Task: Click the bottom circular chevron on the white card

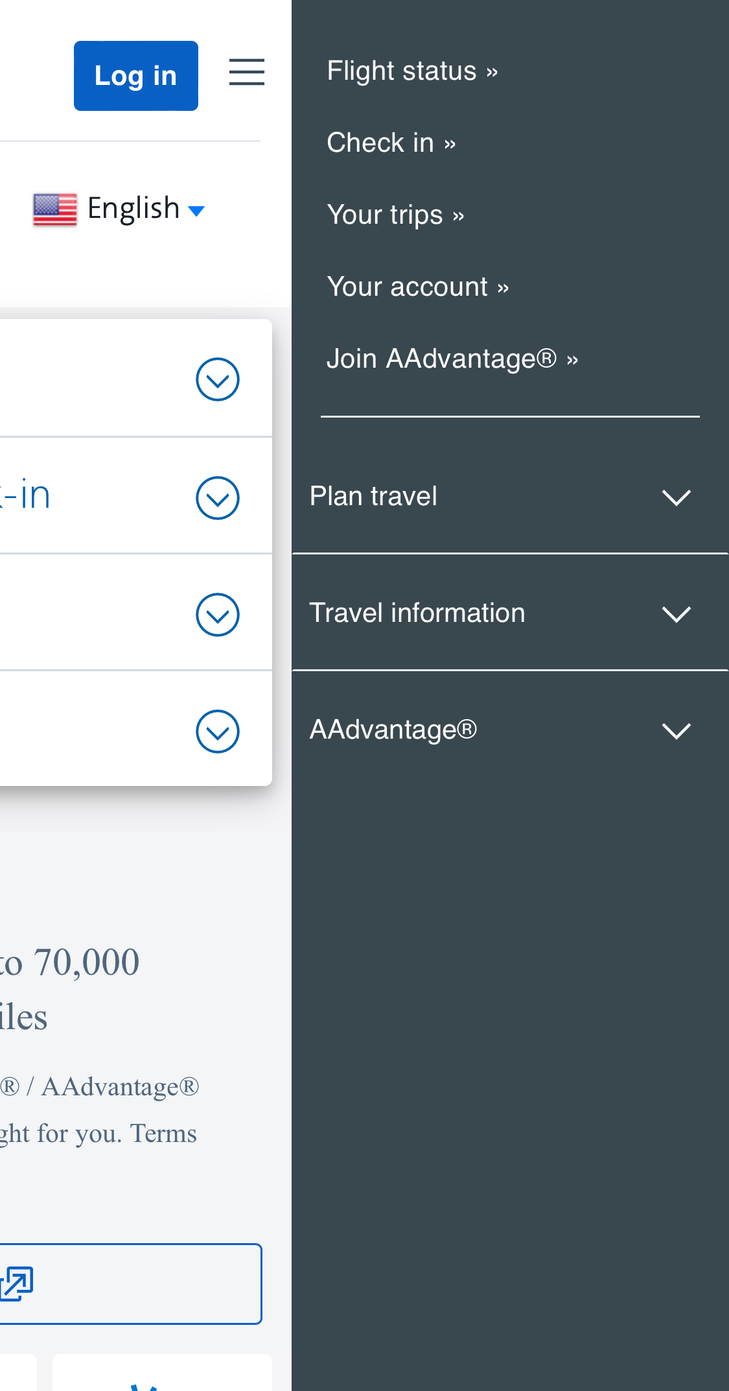Action: tap(217, 731)
